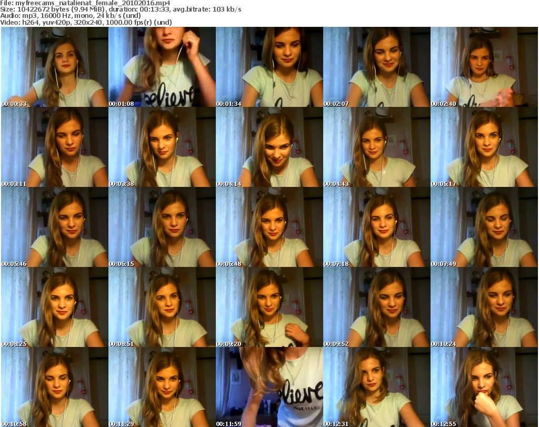Click the 'Video: h264, yuv420p' line
This screenshot has height=427, width=539.
[86, 22]
